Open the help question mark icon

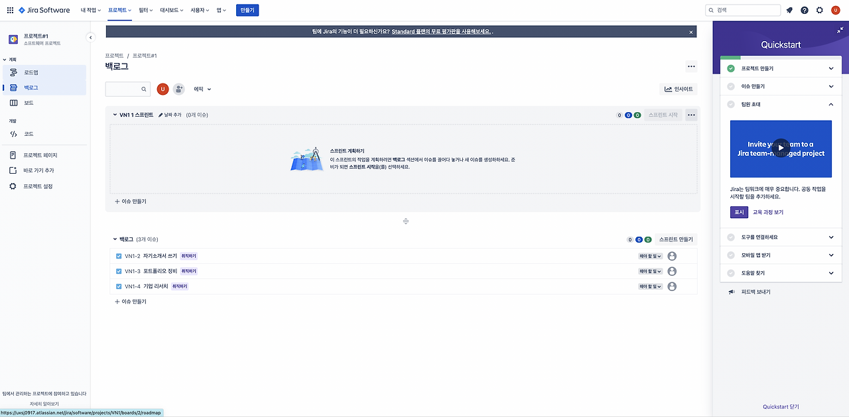[805, 10]
